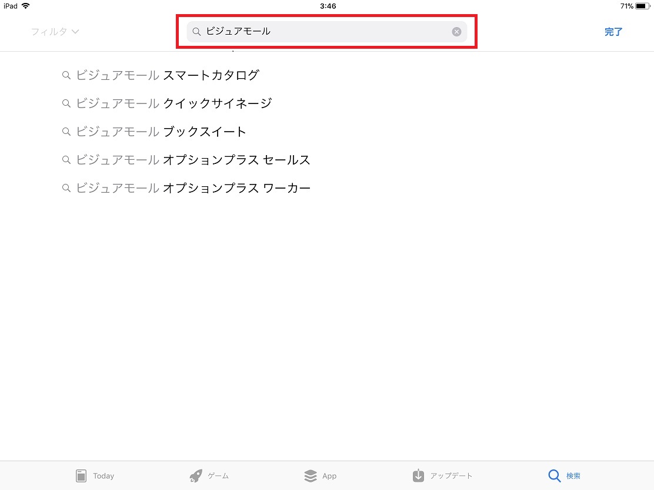This screenshot has height=490, width=654.
Task: Click the search icon beside ブックスイート
Action: [x=66, y=132]
